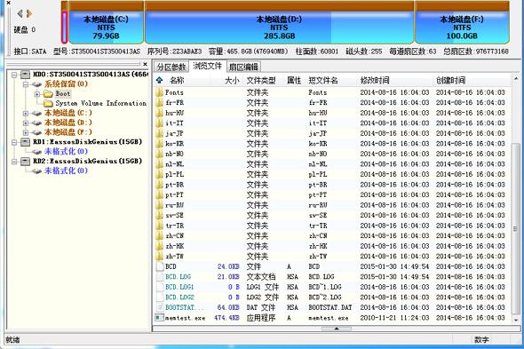
Task: Expand 本地磁盘(D:) tree node
Action: pyautogui.click(x=26, y=123)
